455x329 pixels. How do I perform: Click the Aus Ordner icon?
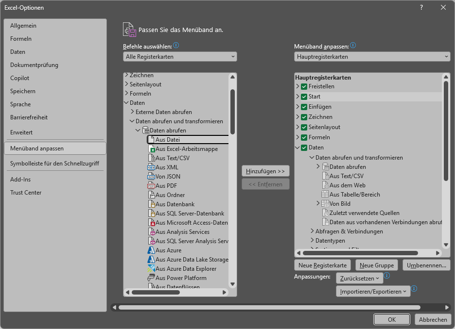(x=152, y=195)
